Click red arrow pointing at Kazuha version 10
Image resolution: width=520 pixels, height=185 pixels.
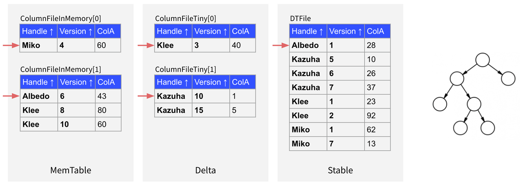(x=146, y=96)
